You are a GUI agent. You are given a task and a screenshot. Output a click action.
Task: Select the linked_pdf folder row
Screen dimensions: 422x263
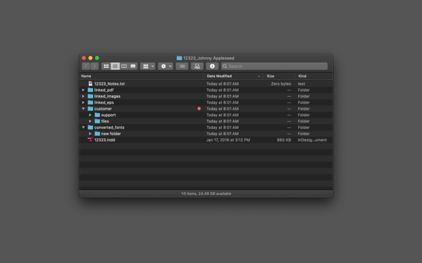(206, 90)
